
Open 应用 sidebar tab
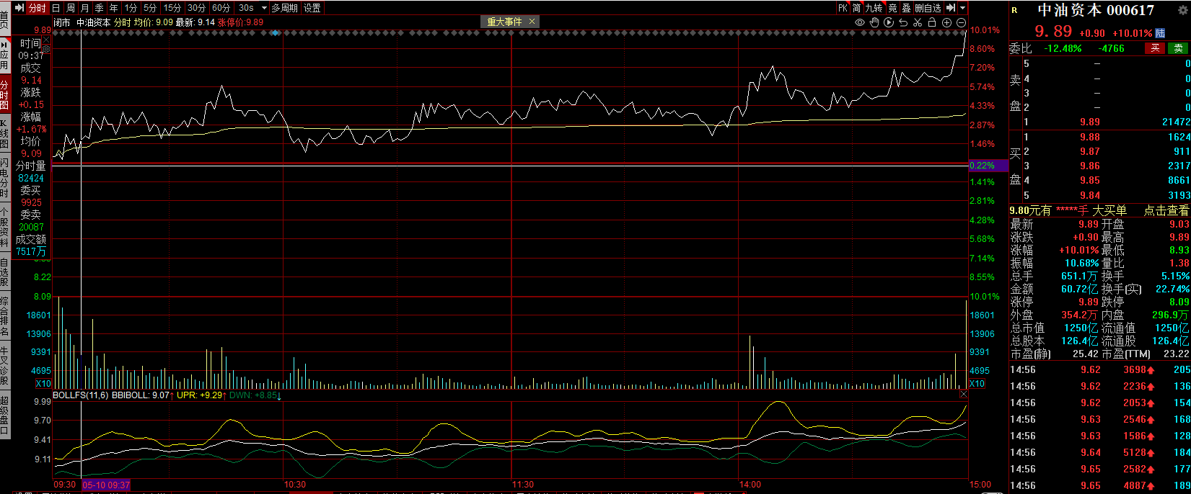pos(4,55)
